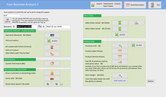Open All unpaid sale tickets invoice icon

coord(52,47)
